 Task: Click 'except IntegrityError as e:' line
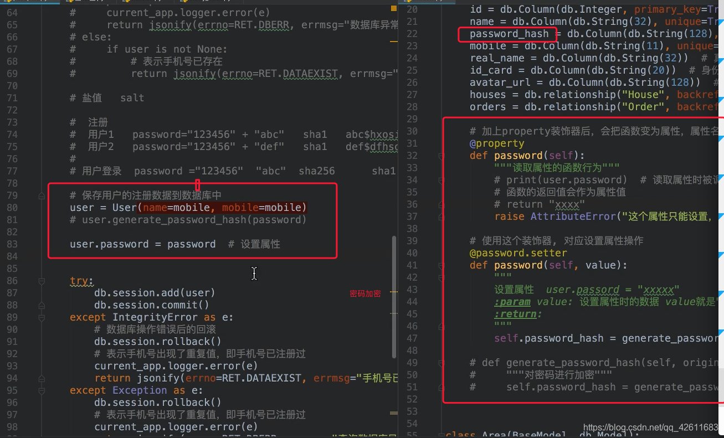pyautogui.click(x=152, y=317)
